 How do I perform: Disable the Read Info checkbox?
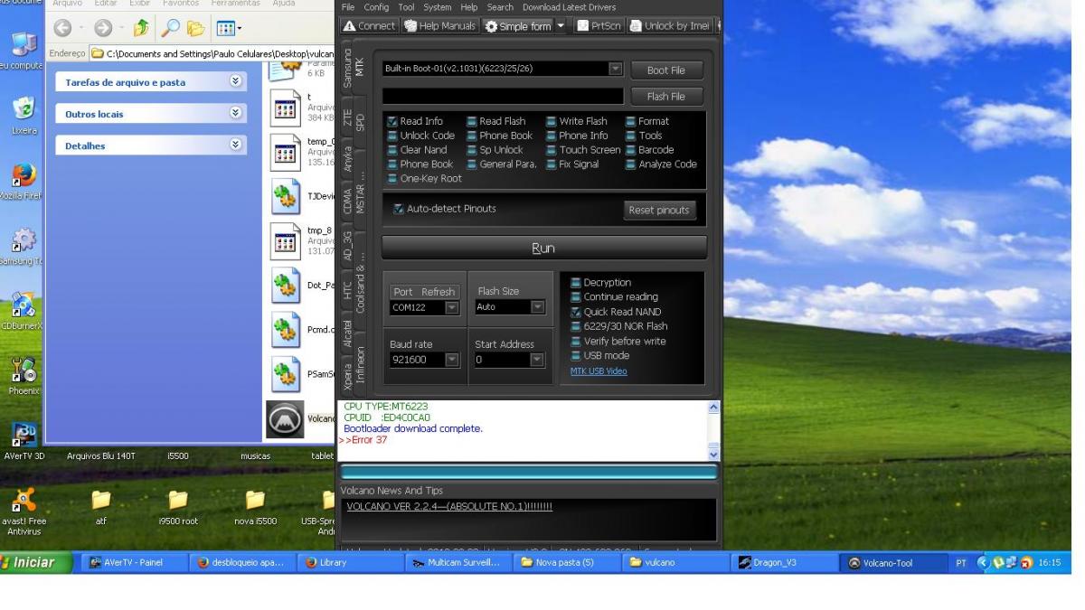(392, 121)
